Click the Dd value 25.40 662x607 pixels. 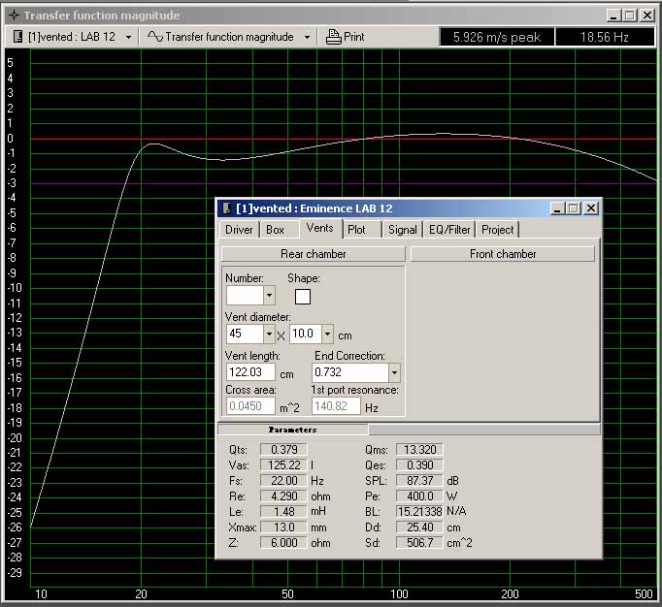click(419, 527)
